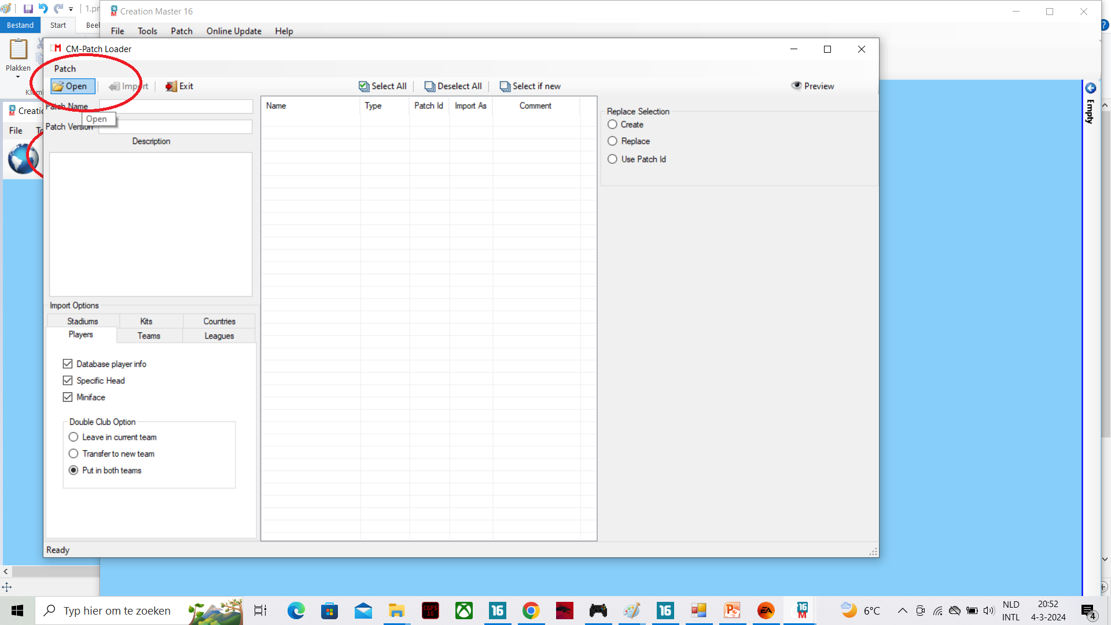Screen dimensions: 1111x625
Task: Click the Patch Id column header
Action: pyautogui.click(x=429, y=106)
